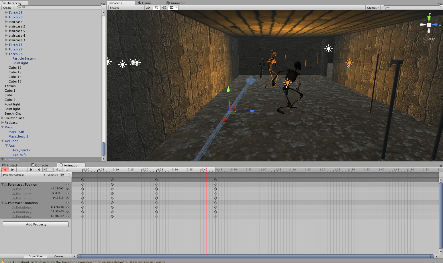Jump to the previous keyframe

31,170
